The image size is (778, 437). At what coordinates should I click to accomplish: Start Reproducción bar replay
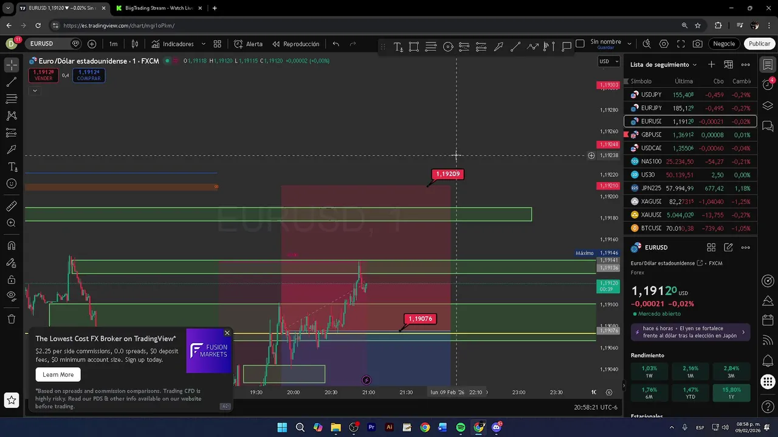tap(296, 44)
